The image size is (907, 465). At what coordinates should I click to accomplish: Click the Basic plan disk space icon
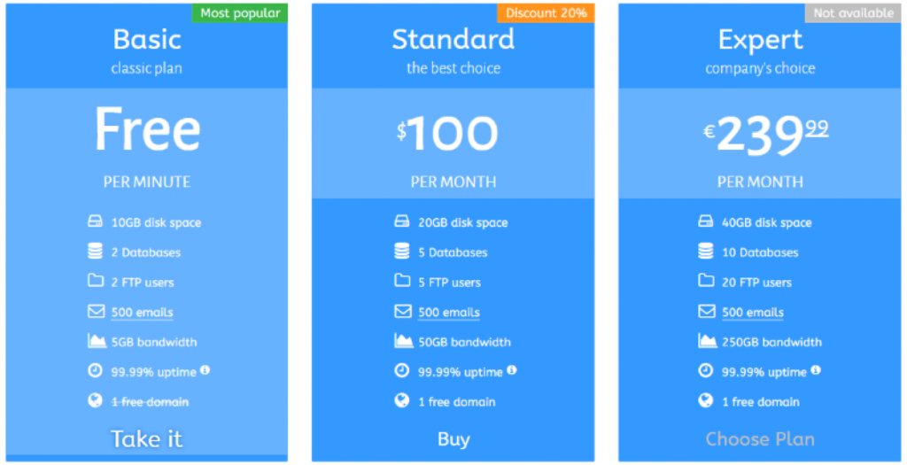(96, 221)
